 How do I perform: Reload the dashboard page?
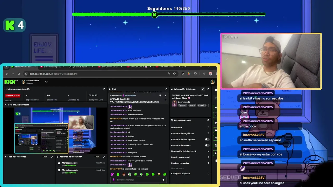(19, 74)
